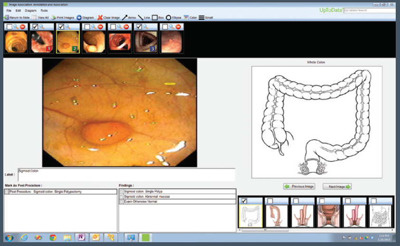Viewport: 400px width, 246px height.
Task: Check Sigmoid colon Abnormal mucosa finding
Action: tap(121, 197)
